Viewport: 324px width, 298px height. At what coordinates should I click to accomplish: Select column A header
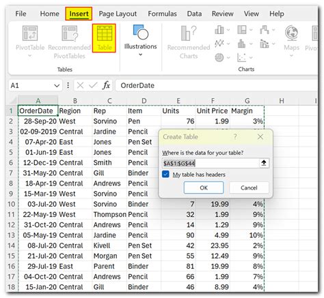pyautogui.click(x=38, y=100)
